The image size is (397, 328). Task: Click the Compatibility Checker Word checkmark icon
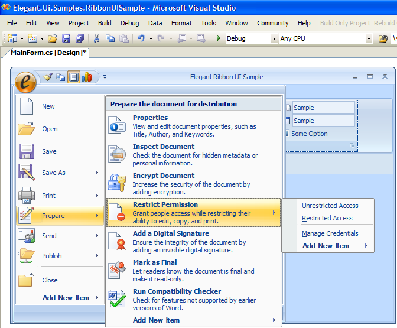117,299
